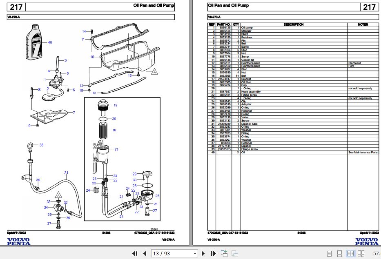The image size is (381, 259).
Task: Click callout number 7 for the baffle
Action: 74,113
